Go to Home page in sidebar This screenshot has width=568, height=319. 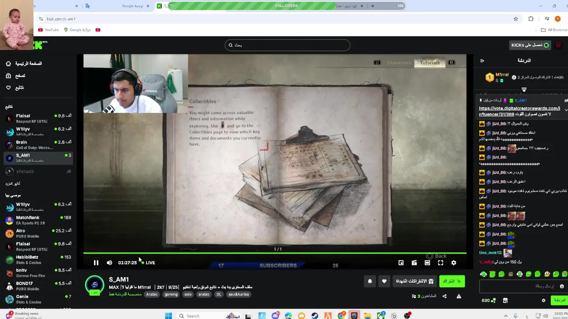click(24, 63)
